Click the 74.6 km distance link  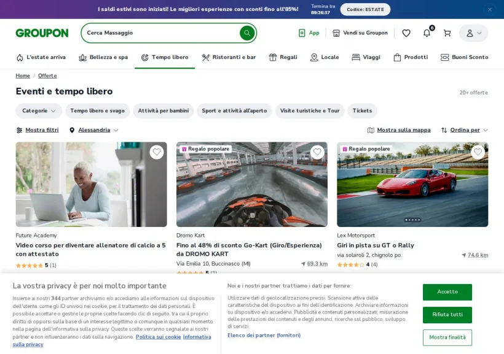[x=478, y=255]
